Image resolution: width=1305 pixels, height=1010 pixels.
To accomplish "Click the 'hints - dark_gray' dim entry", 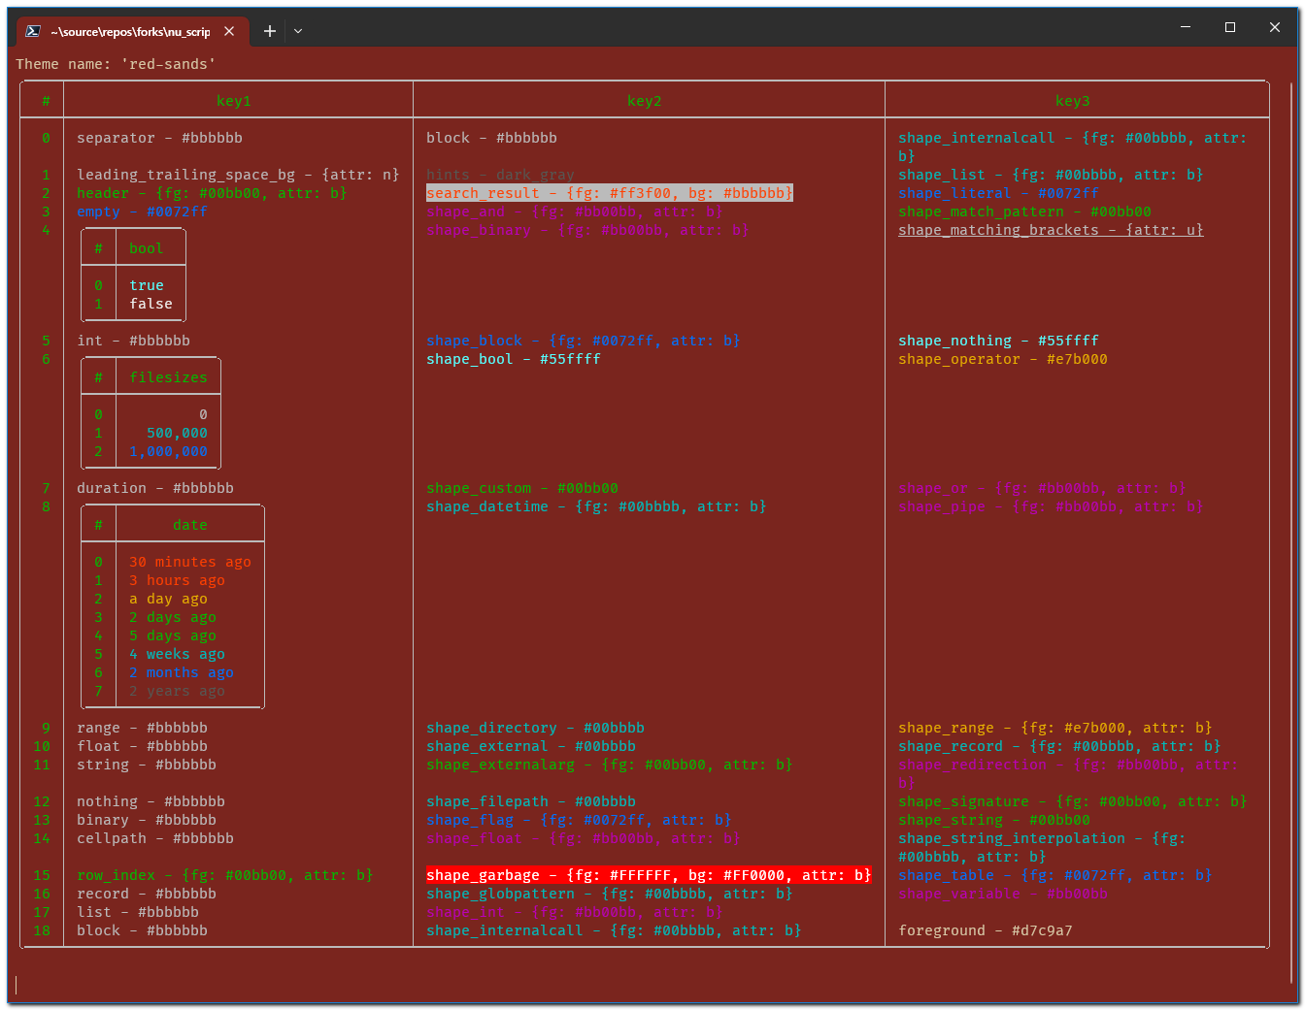I will coord(500,175).
